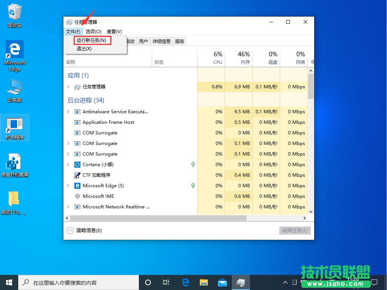
Task: Switch to the 用户 tab
Action: tap(143, 41)
